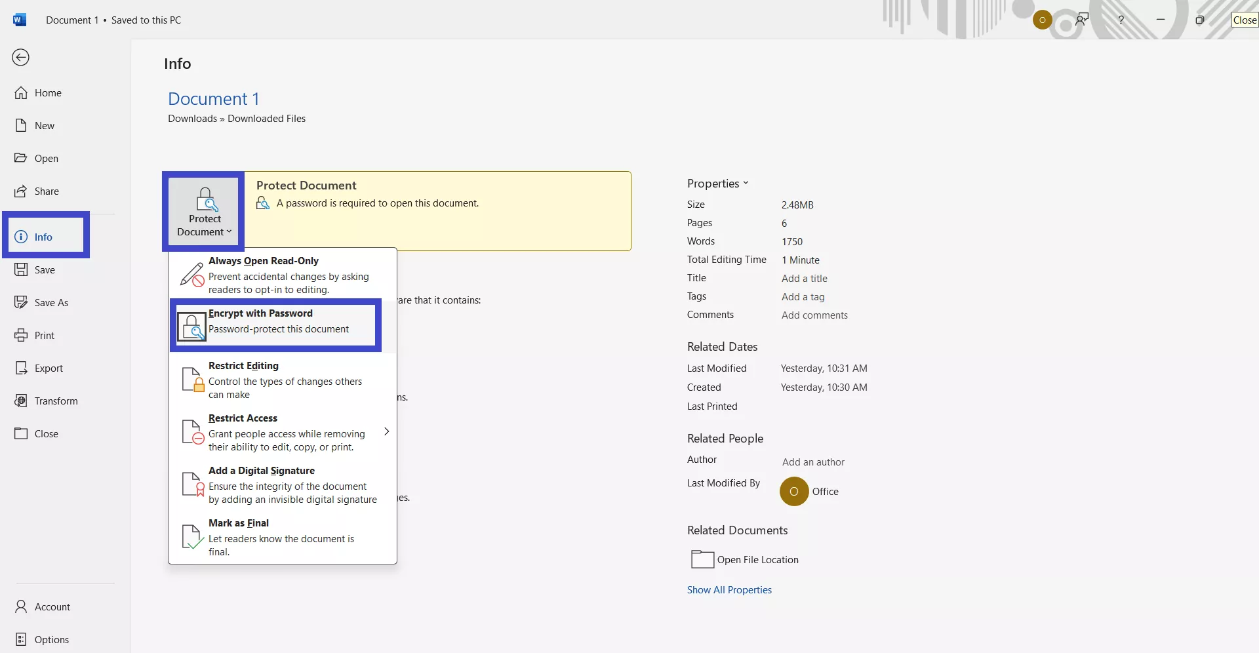Expand the Properties dropdown

[717, 184]
